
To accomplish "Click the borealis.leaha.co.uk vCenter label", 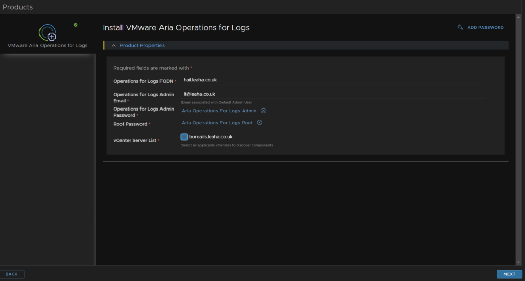I will click(x=211, y=137).
